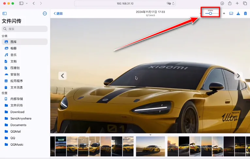The width and height of the screenshot is (250, 159).
Task: Toggle the thumbnail filmstrip view icon
Action: coord(231,13)
